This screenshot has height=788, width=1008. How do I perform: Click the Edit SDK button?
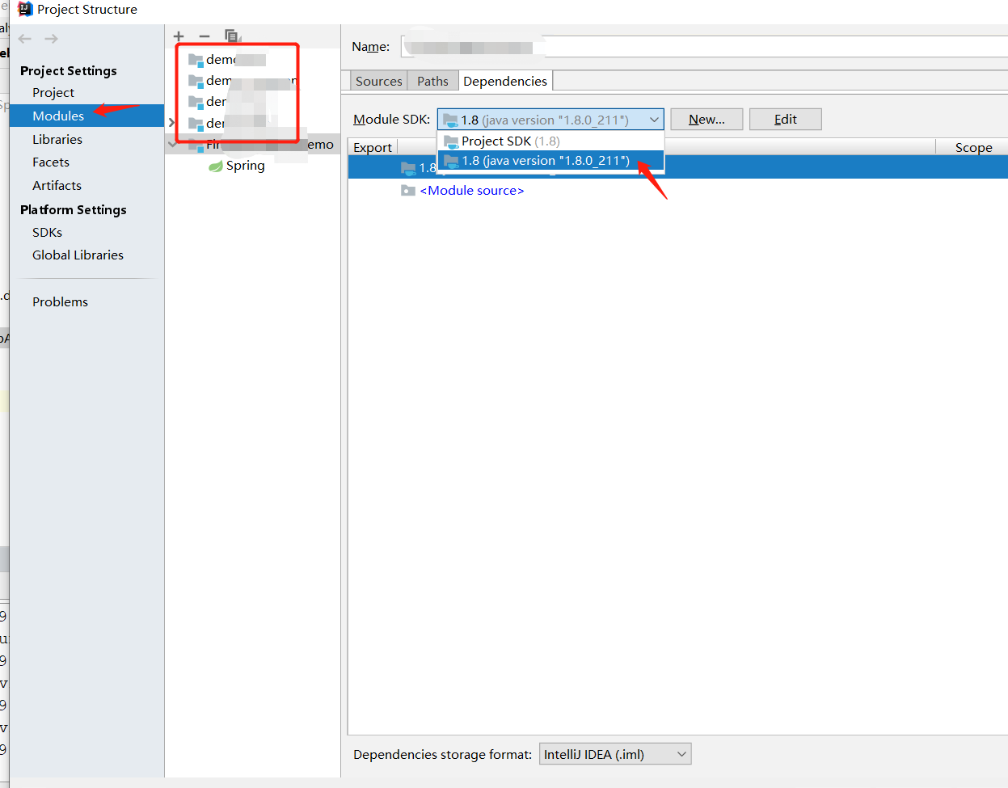click(786, 120)
